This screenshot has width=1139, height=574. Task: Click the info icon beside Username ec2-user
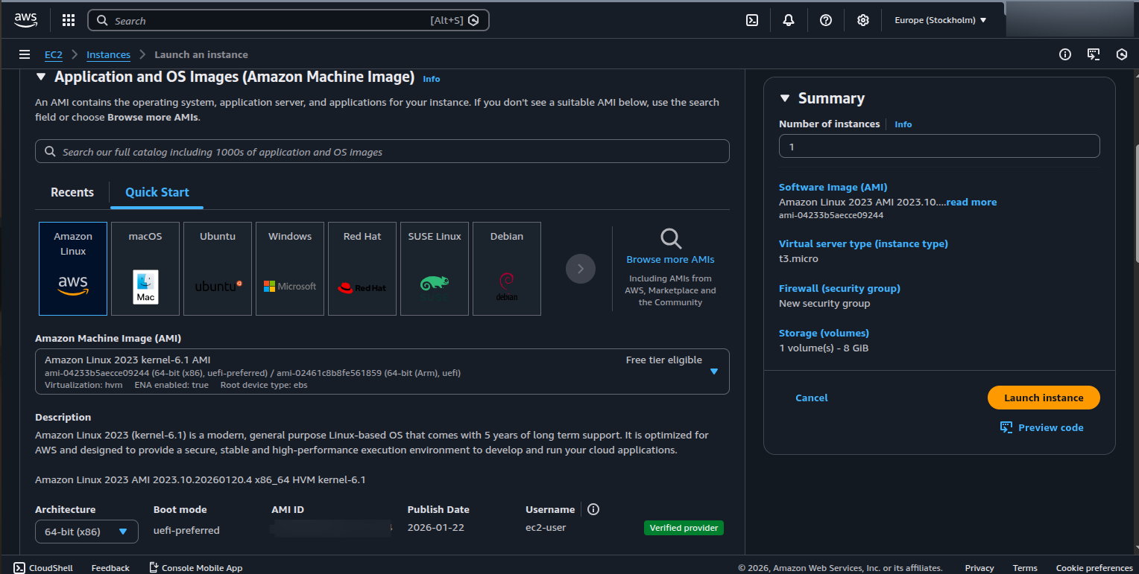[x=593, y=509]
